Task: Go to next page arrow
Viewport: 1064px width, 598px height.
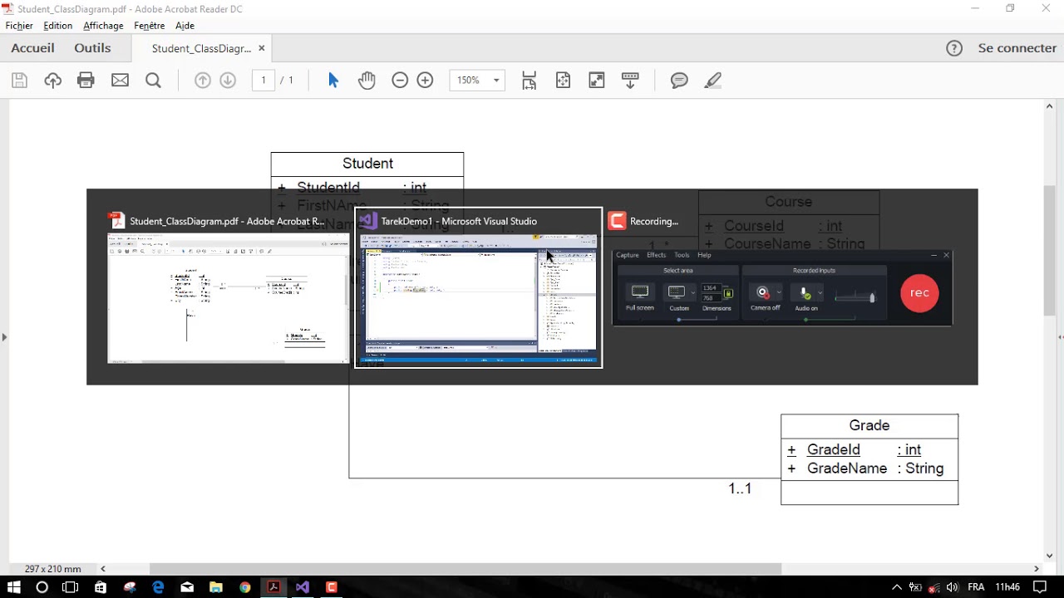Action: 228,81
